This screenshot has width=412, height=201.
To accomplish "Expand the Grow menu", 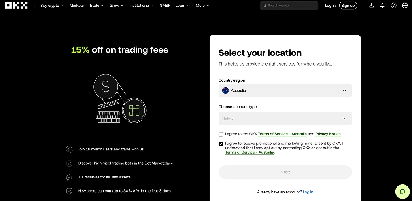I will pos(117,6).
